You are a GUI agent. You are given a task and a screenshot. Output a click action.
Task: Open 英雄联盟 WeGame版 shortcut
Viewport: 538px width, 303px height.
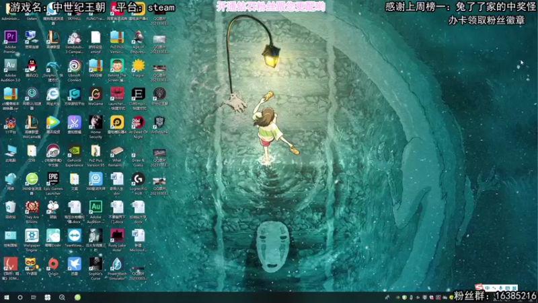click(32, 123)
